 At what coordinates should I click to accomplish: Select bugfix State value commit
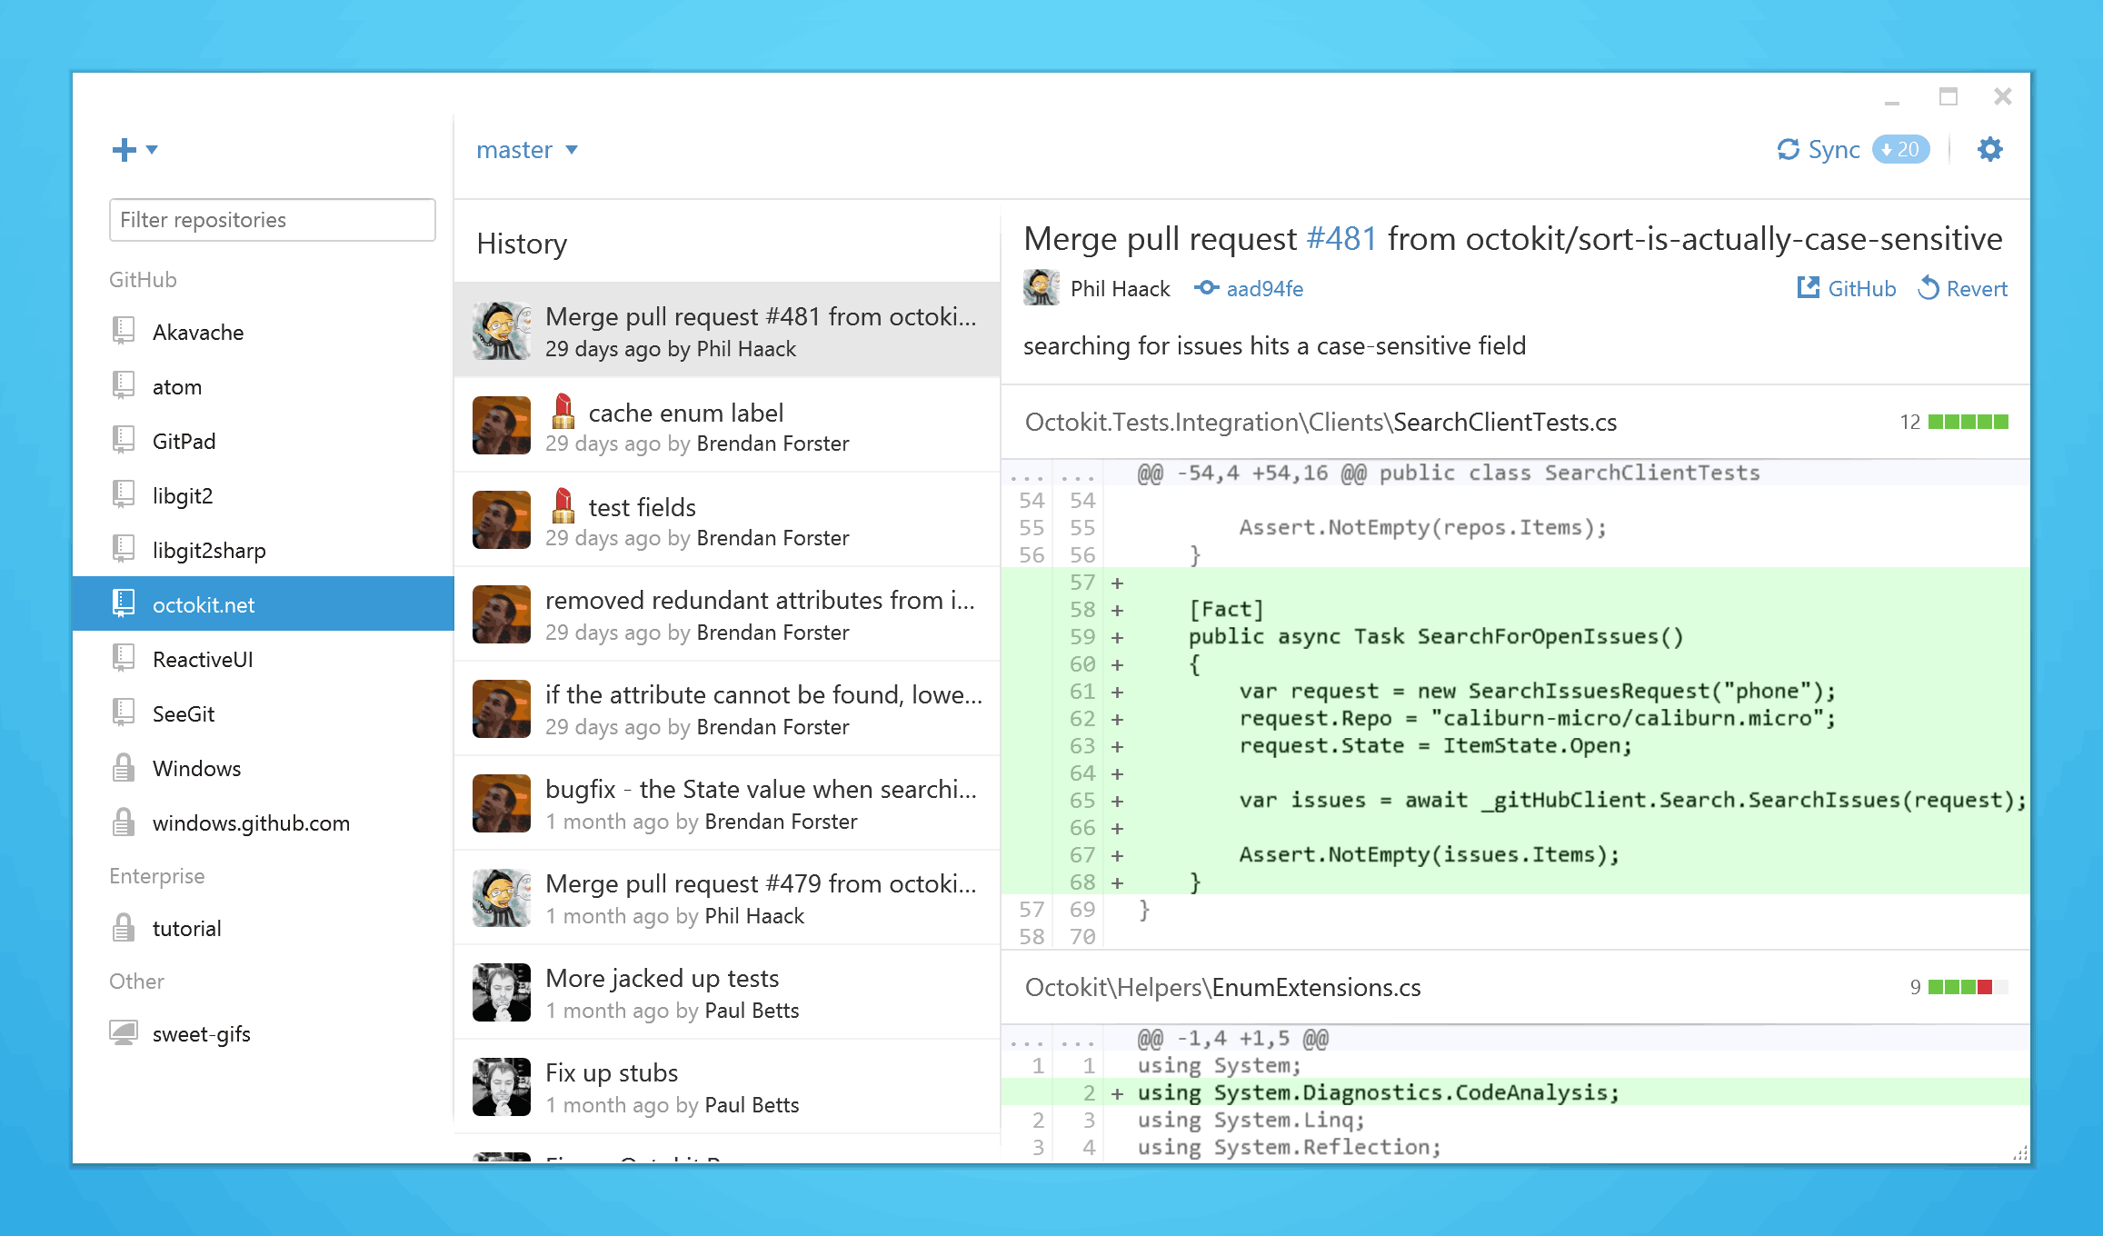727,803
